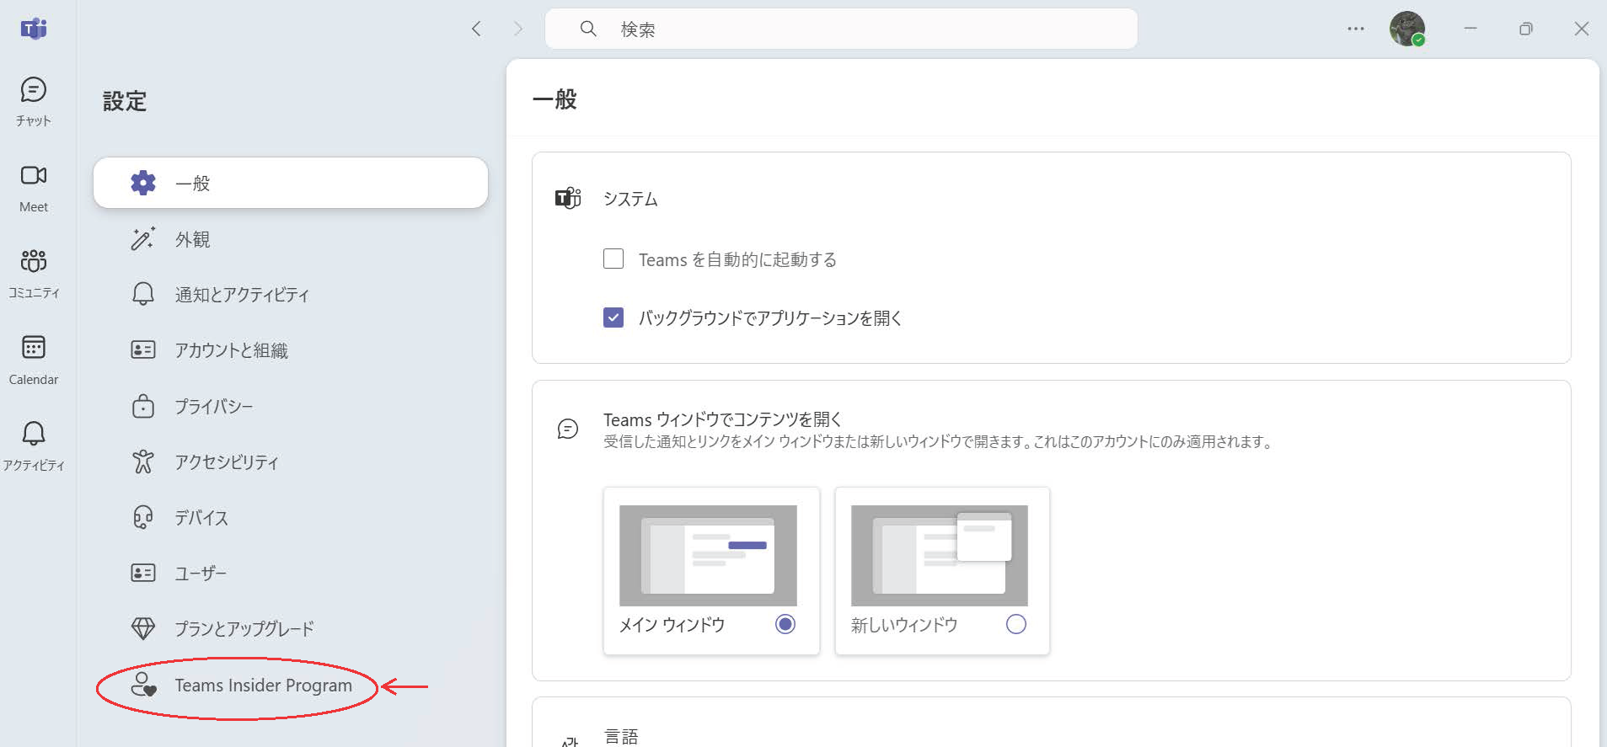This screenshot has height=747, width=1607.
Task: Click the new window layout thumbnail
Action: point(939,555)
